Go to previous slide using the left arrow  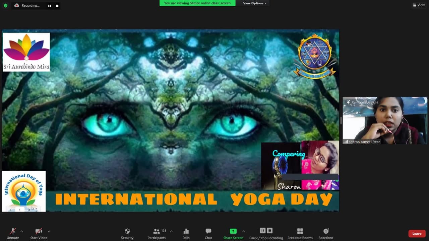11,210
